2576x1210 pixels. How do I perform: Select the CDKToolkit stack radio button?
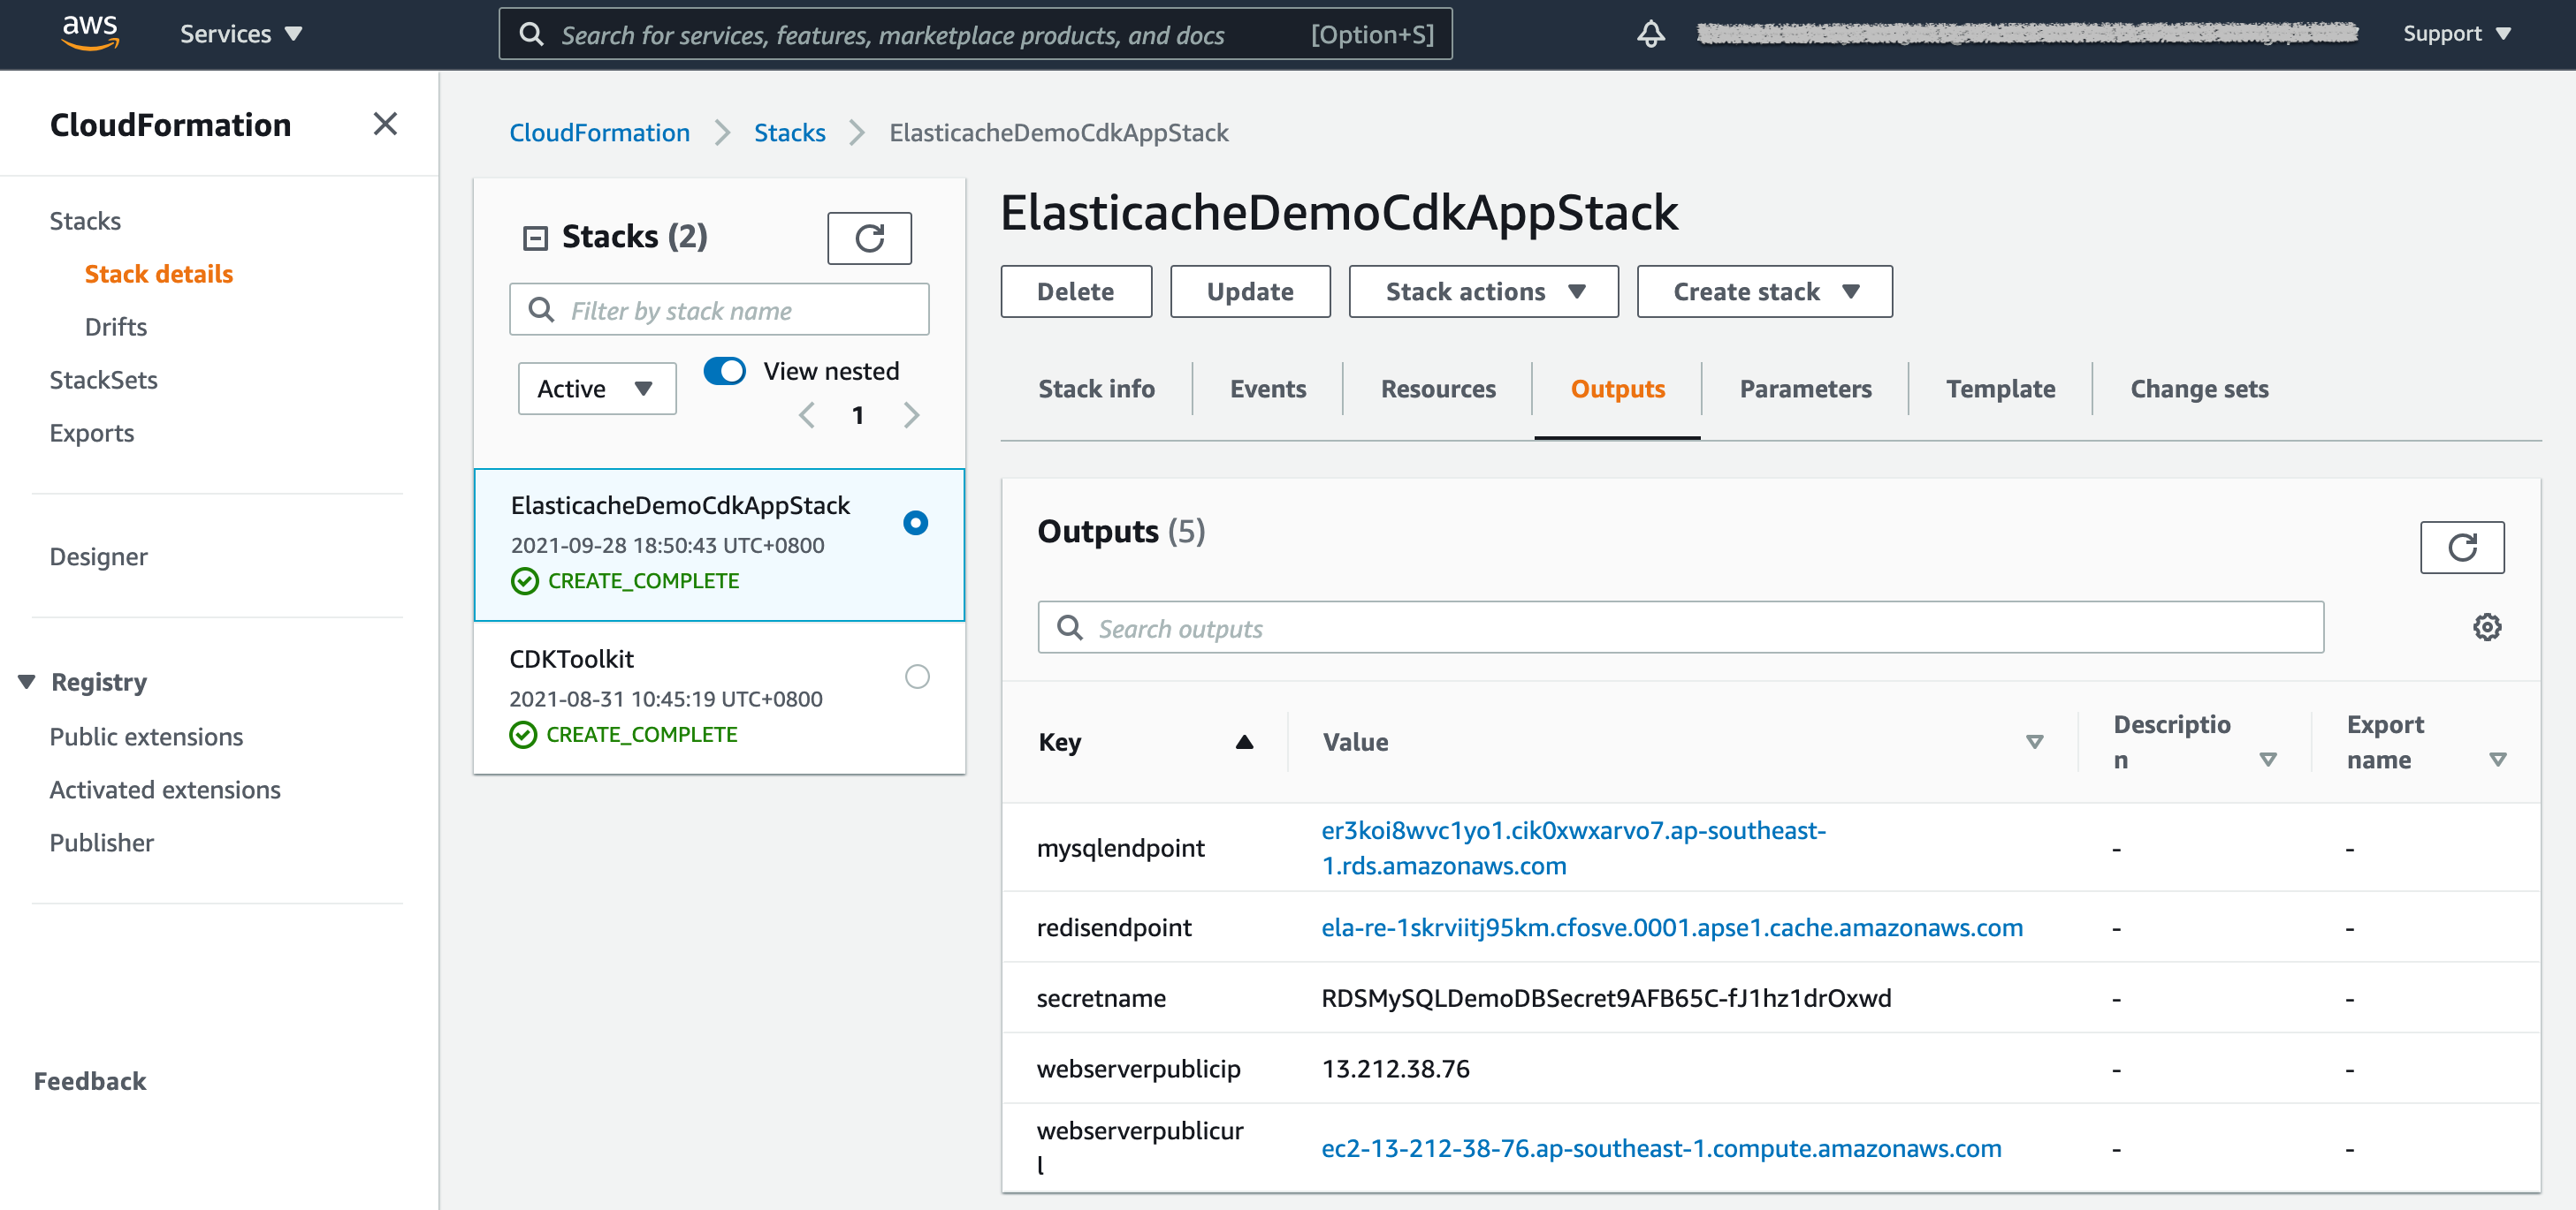click(x=916, y=677)
